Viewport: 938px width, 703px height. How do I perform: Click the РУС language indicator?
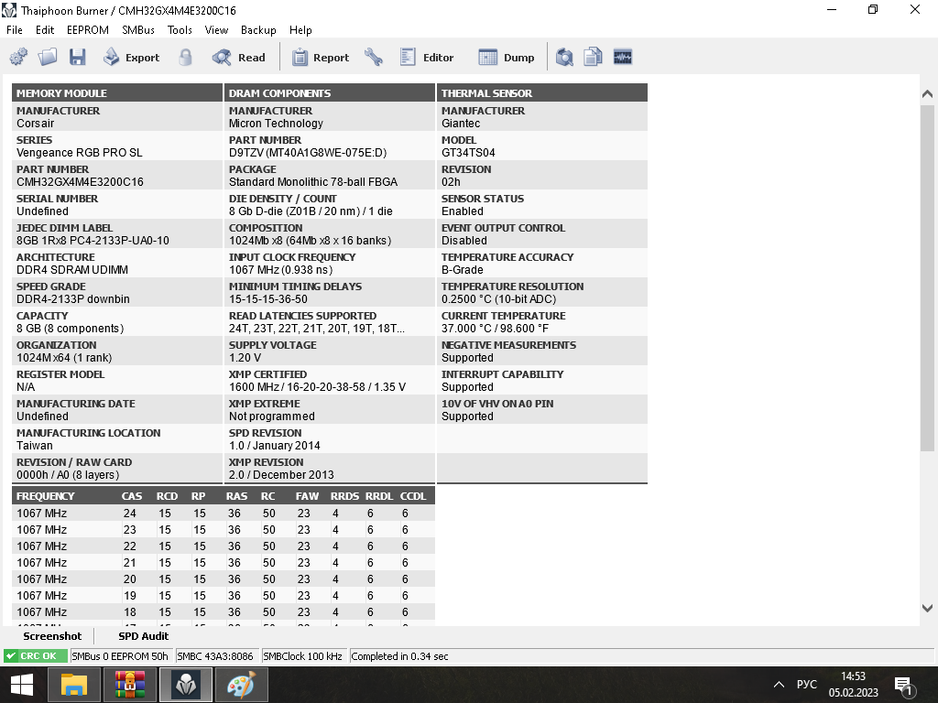[x=806, y=685]
